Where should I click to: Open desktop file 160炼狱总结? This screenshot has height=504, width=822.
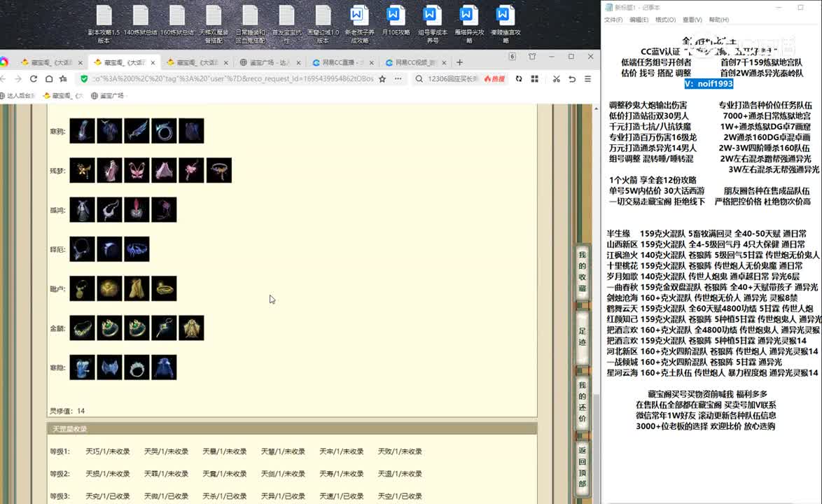[x=177, y=21]
